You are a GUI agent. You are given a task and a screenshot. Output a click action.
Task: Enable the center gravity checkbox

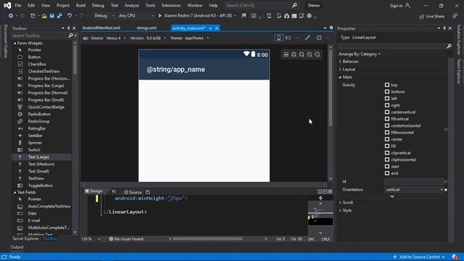387,139
